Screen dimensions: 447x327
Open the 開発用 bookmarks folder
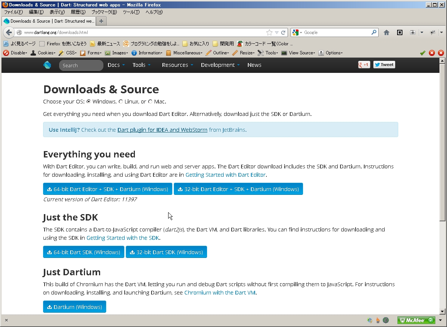(223, 43)
